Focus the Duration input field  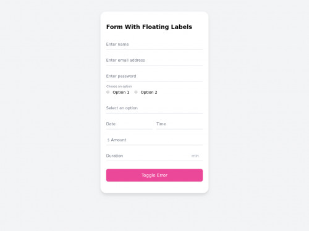154,156
